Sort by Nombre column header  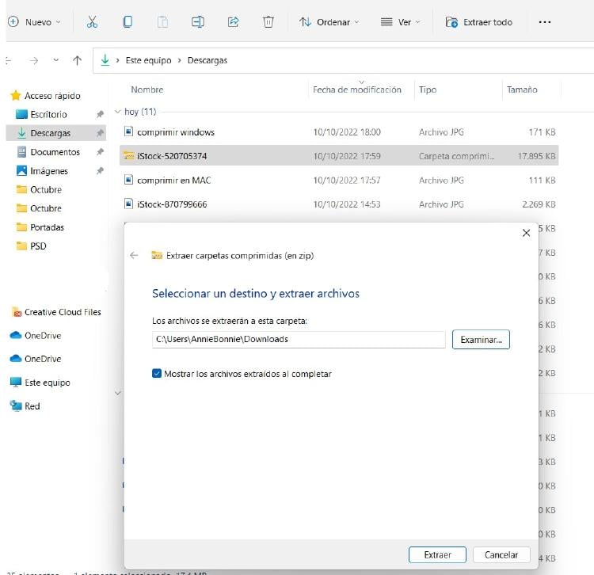147,89
